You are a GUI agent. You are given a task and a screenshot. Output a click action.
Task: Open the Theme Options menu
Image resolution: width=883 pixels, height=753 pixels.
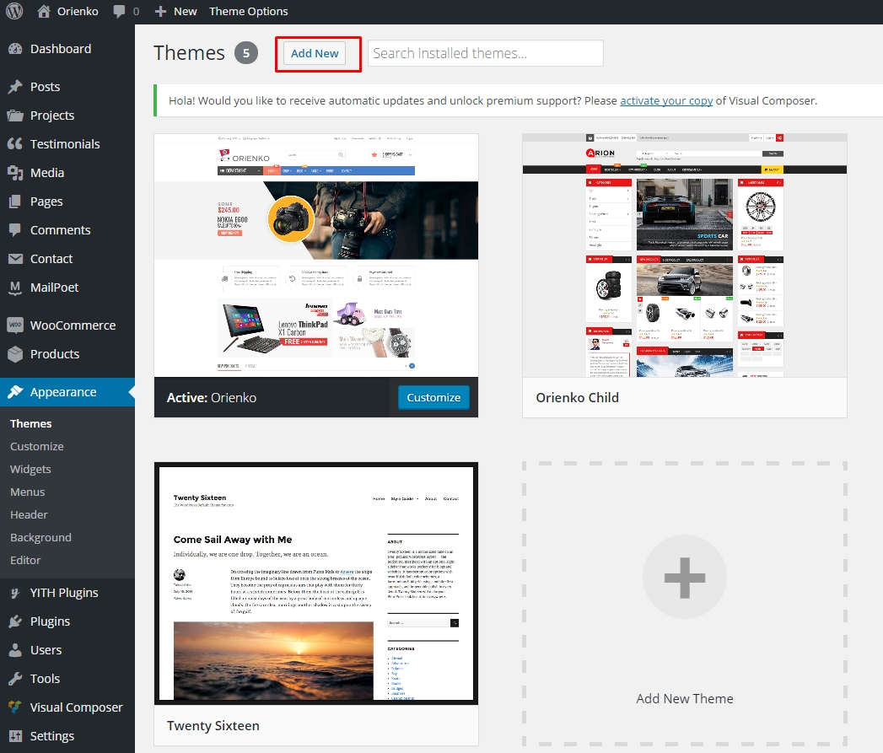[248, 11]
